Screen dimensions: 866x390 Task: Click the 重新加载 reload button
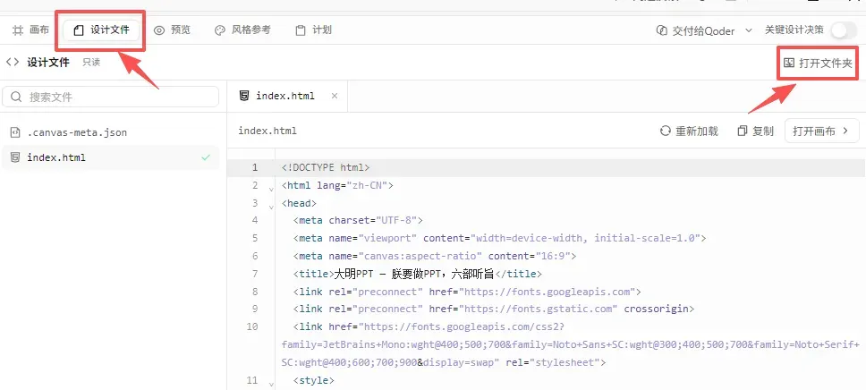689,131
